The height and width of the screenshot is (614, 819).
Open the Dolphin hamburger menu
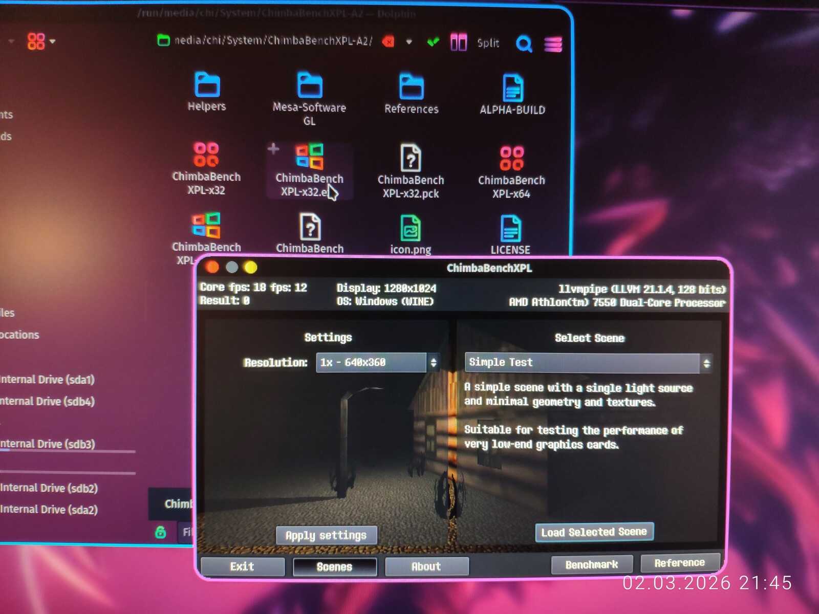click(x=553, y=44)
